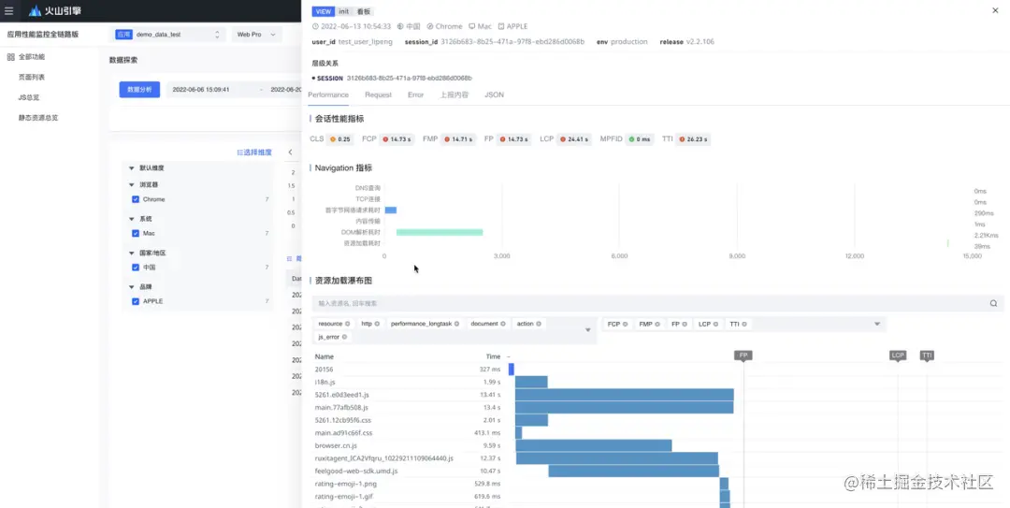Viewport: 1010px width, 508px height.
Task: Close the session detail panel
Action: [995, 10]
